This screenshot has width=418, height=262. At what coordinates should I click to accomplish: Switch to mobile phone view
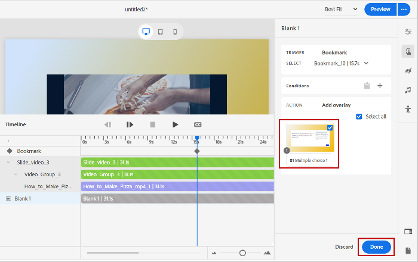click(175, 32)
